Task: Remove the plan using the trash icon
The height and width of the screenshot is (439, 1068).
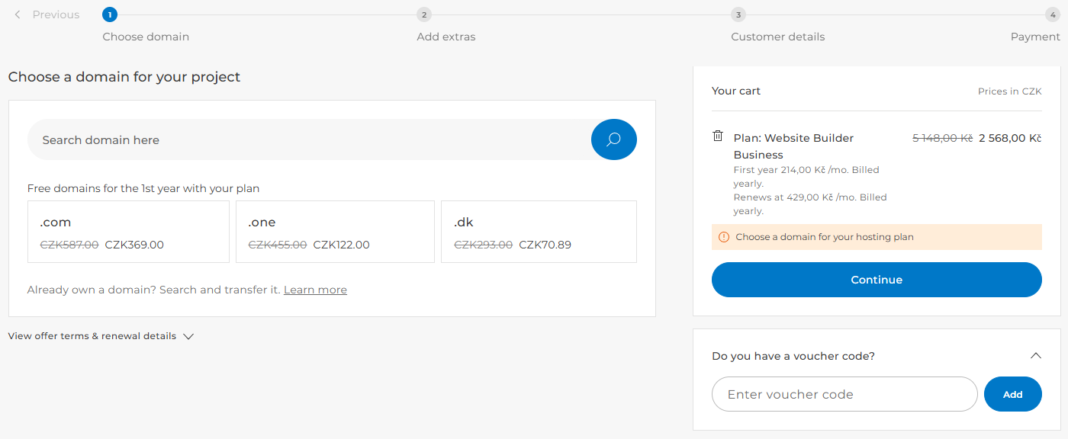Action: tap(718, 136)
